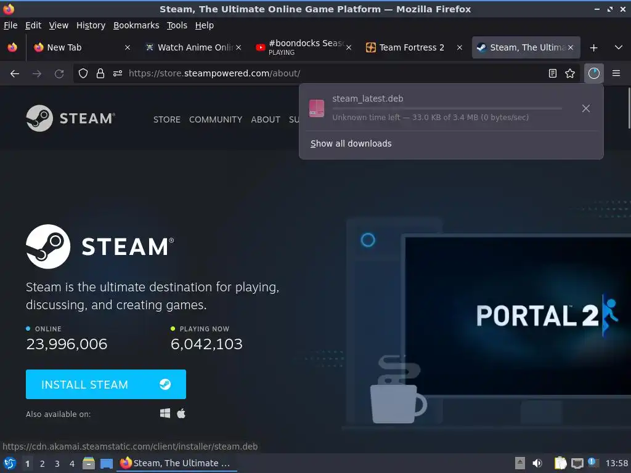This screenshot has height=473, width=631.
Task: Open the file manager taskbar icon
Action: tap(89, 463)
